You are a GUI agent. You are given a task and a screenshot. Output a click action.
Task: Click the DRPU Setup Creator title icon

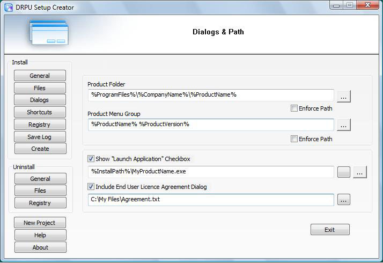9,8
